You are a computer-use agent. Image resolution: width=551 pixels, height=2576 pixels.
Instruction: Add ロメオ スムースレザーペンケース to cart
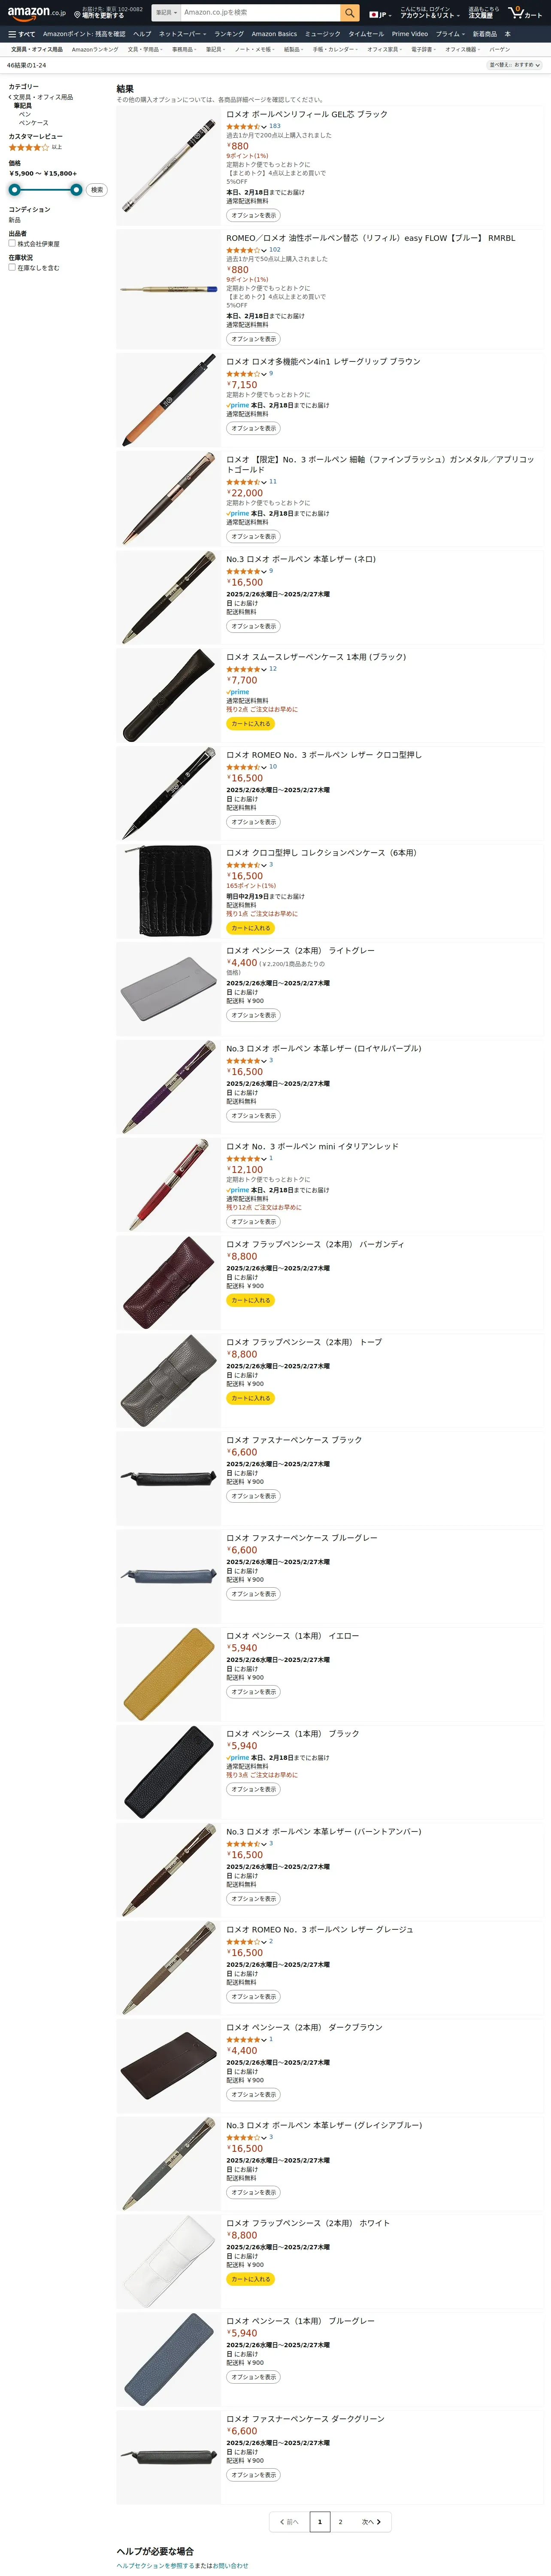tap(250, 723)
